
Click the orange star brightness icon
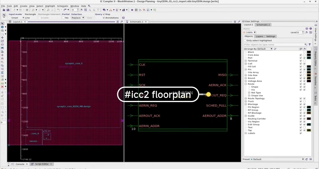point(244,32)
